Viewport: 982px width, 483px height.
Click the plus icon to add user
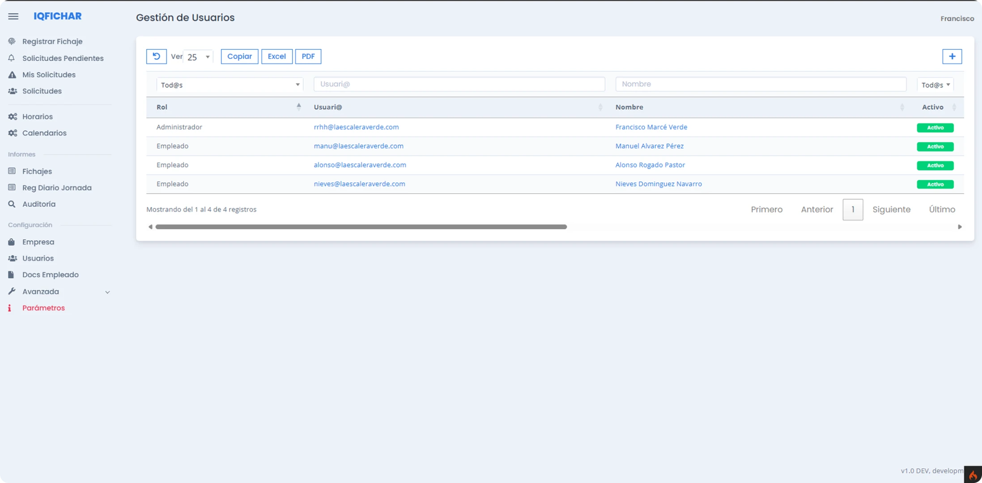(x=952, y=56)
